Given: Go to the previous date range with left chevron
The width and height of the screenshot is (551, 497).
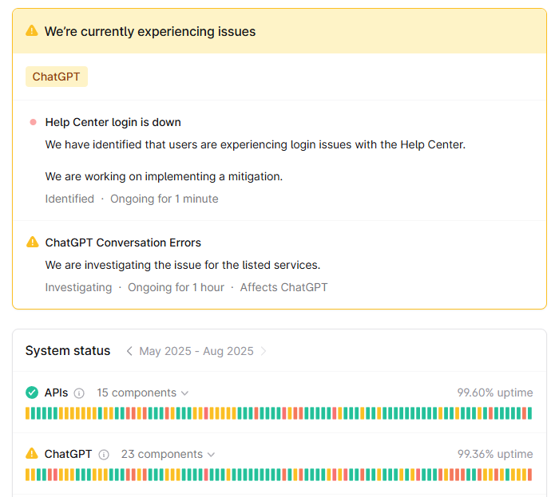Looking at the screenshot, I should [x=129, y=351].
